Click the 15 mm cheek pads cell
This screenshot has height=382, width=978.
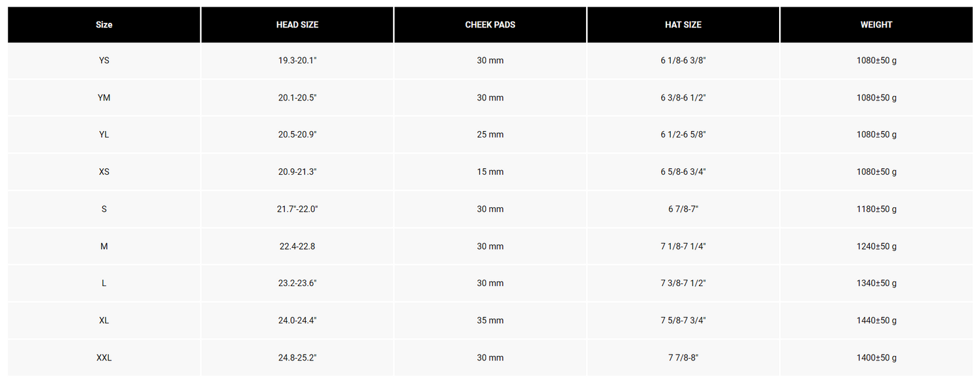pyautogui.click(x=490, y=172)
